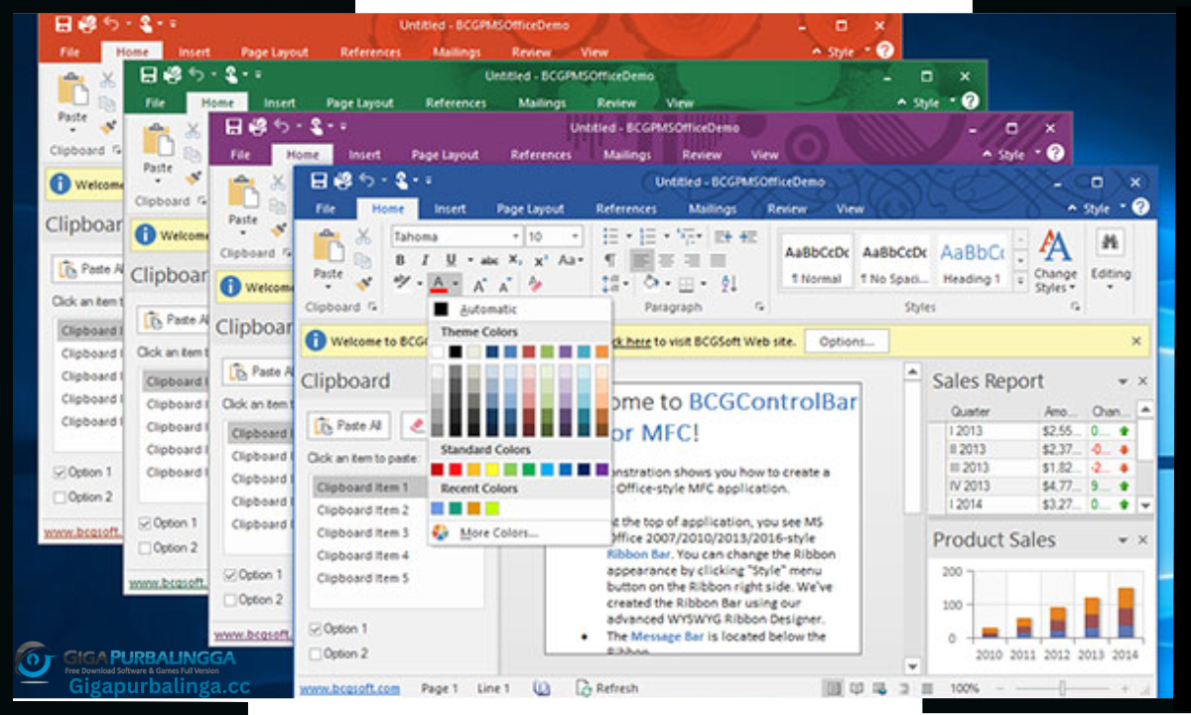Expand the styles gallery more arrow
This screenshot has height=715, width=1191.
pos(1019,283)
